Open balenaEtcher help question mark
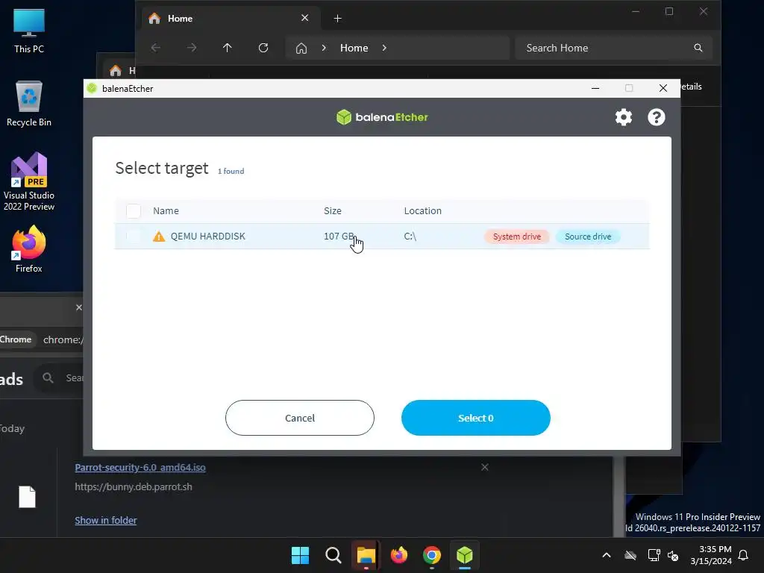The height and width of the screenshot is (573, 764). (656, 117)
